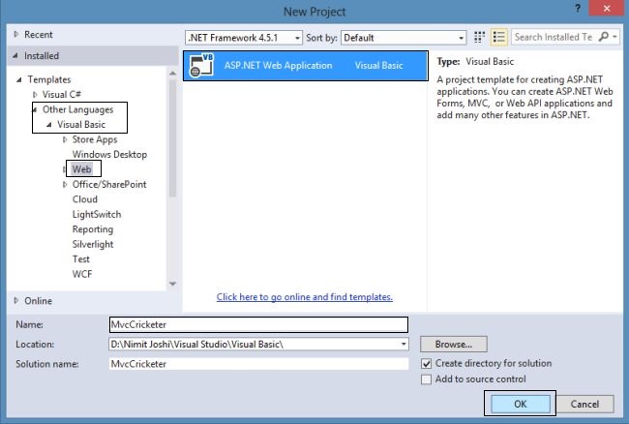
Task: Open the help question mark
Action: coord(578,8)
